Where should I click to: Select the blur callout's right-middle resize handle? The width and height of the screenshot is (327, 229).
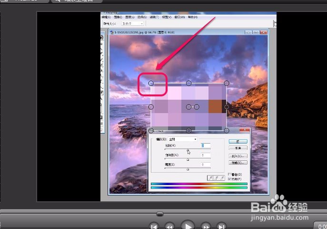click(227, 107)
